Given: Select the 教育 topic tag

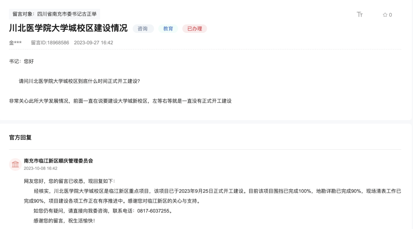Looking at the screenshot, I should pos(168,28).
